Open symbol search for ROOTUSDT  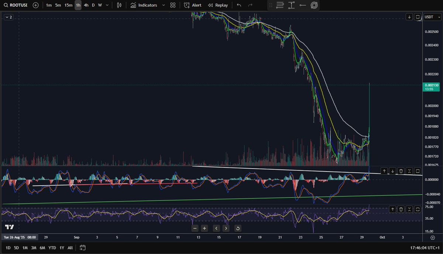(16, 5)
